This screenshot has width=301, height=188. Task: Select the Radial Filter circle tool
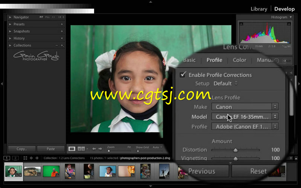tap(277, 61)
